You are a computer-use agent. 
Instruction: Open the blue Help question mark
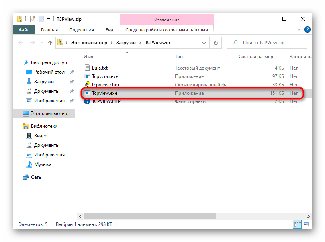307,29
